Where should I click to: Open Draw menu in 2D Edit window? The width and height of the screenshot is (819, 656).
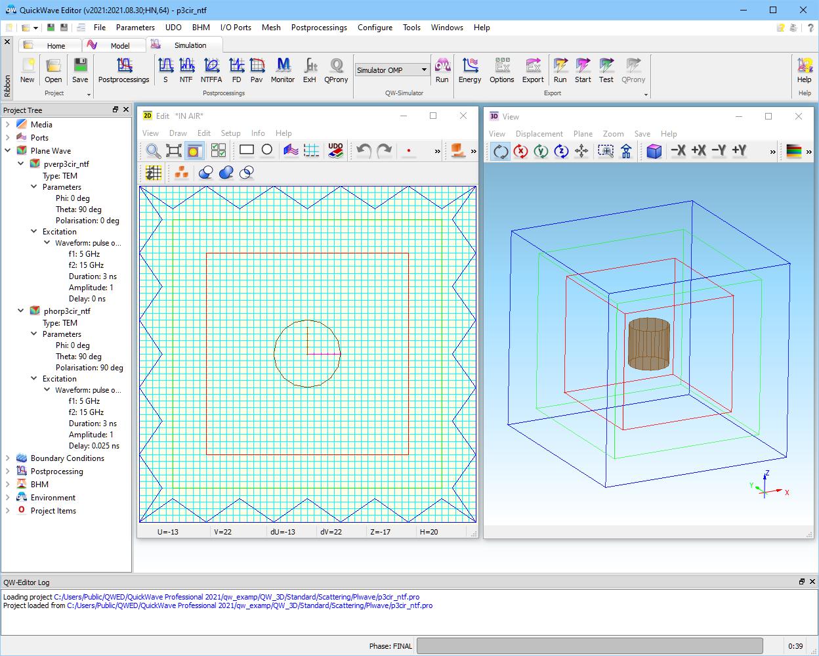(178, 133)
